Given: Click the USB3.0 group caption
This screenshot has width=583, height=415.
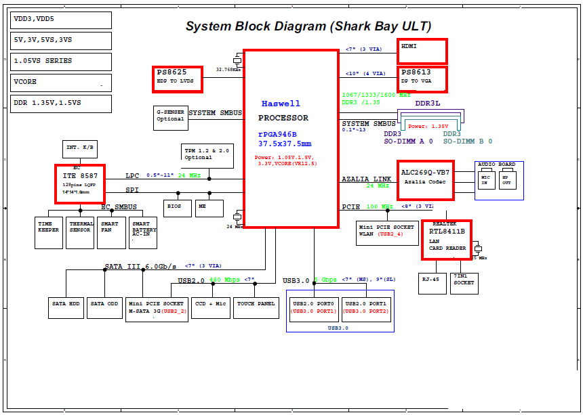Looking at the screenshot, I should (x=338, y=328).
